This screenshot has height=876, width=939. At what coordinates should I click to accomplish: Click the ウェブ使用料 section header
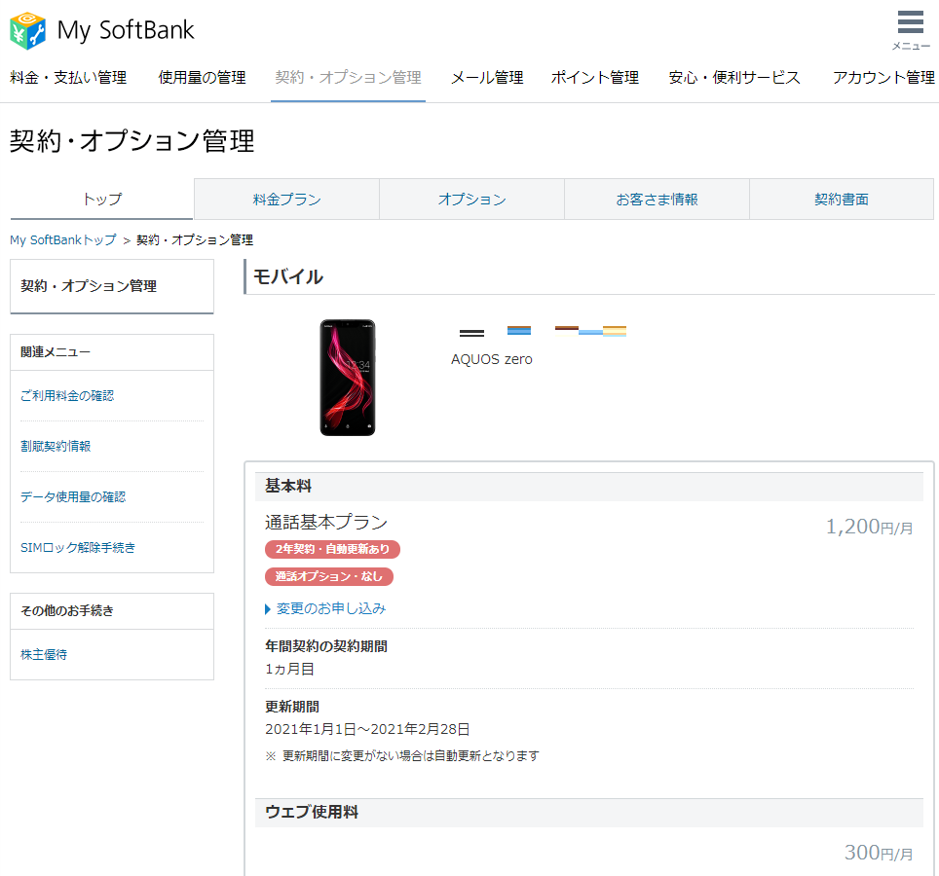[589, 812]
